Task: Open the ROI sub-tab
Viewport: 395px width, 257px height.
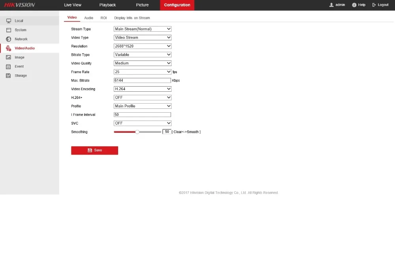Action: pos(103,18)
